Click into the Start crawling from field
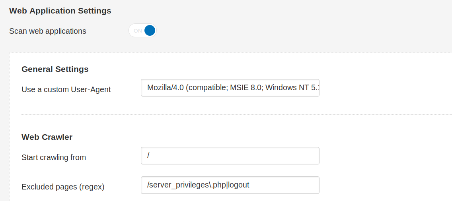452x201 pixels. pyautogui.click(x=230, y=156)
